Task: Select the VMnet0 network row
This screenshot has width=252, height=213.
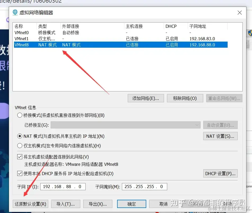Action: (x=121, y=33)
